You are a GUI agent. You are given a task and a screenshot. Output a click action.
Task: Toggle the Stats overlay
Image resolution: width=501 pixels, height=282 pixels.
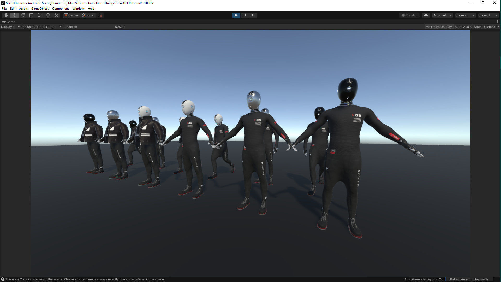coord(478,27)
